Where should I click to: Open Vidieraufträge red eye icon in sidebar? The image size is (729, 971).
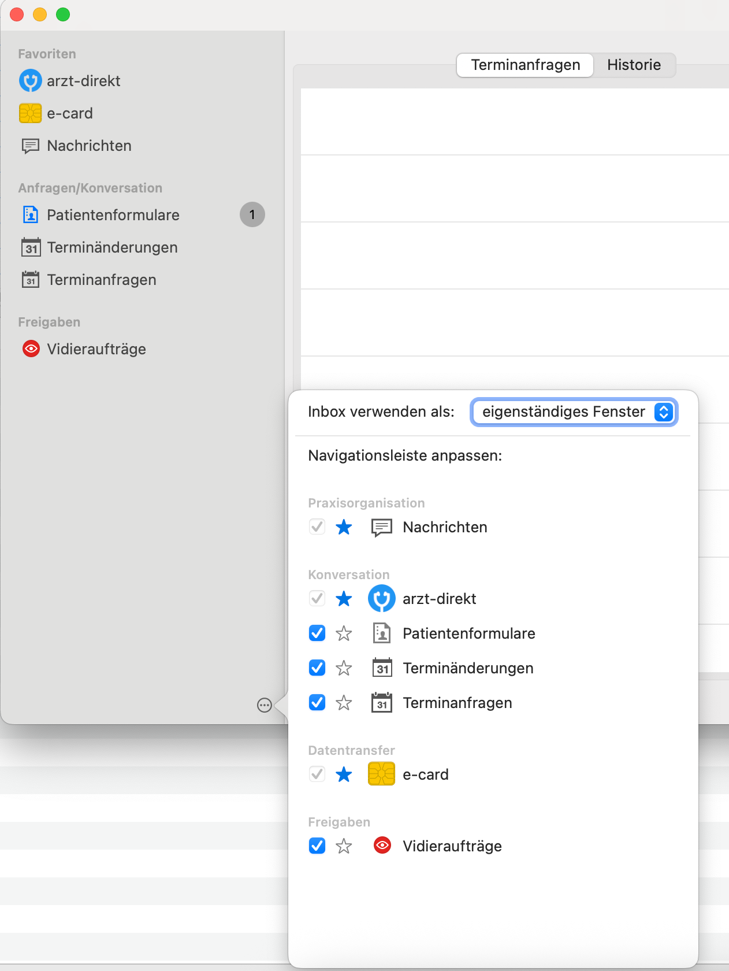tap(31, 349)
